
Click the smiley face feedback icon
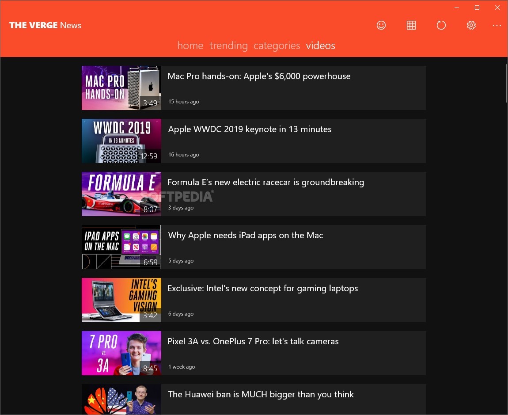click(x=381, y=25)
